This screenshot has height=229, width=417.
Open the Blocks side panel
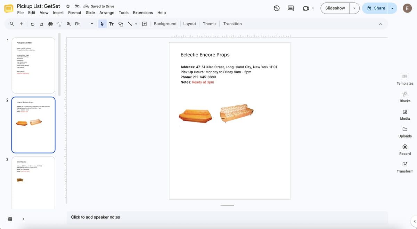tap(405, 97)
